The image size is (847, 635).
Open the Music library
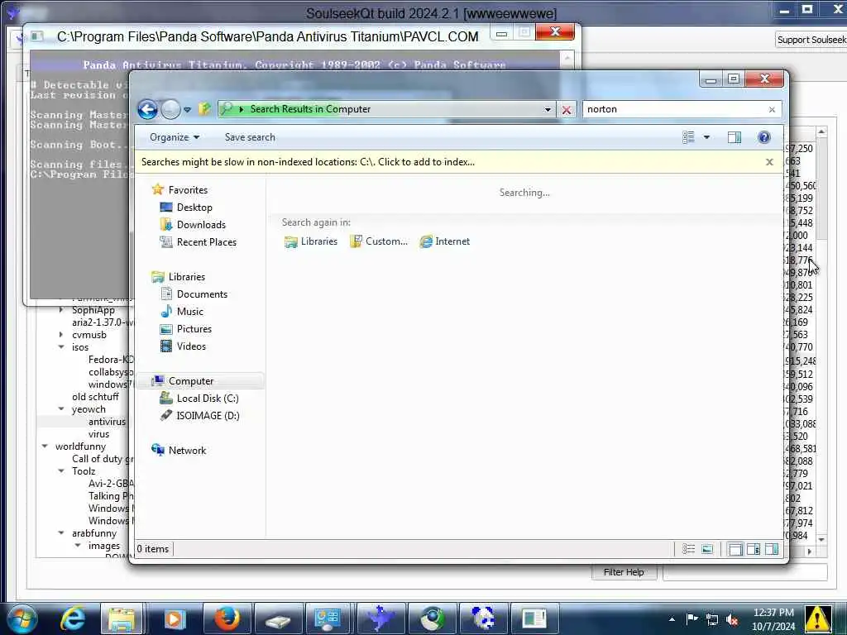coord(189,312)
